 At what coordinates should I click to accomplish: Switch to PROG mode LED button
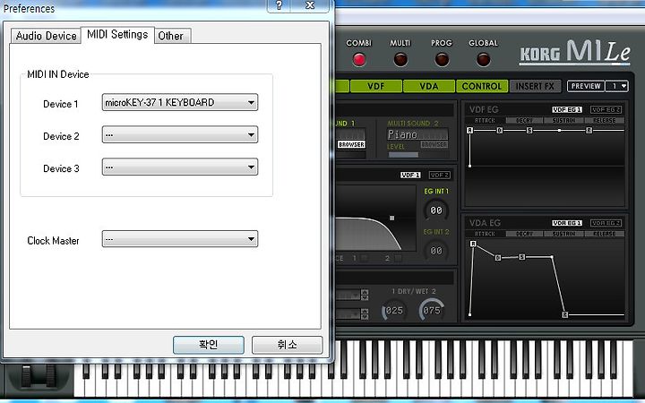pos(442,60)
